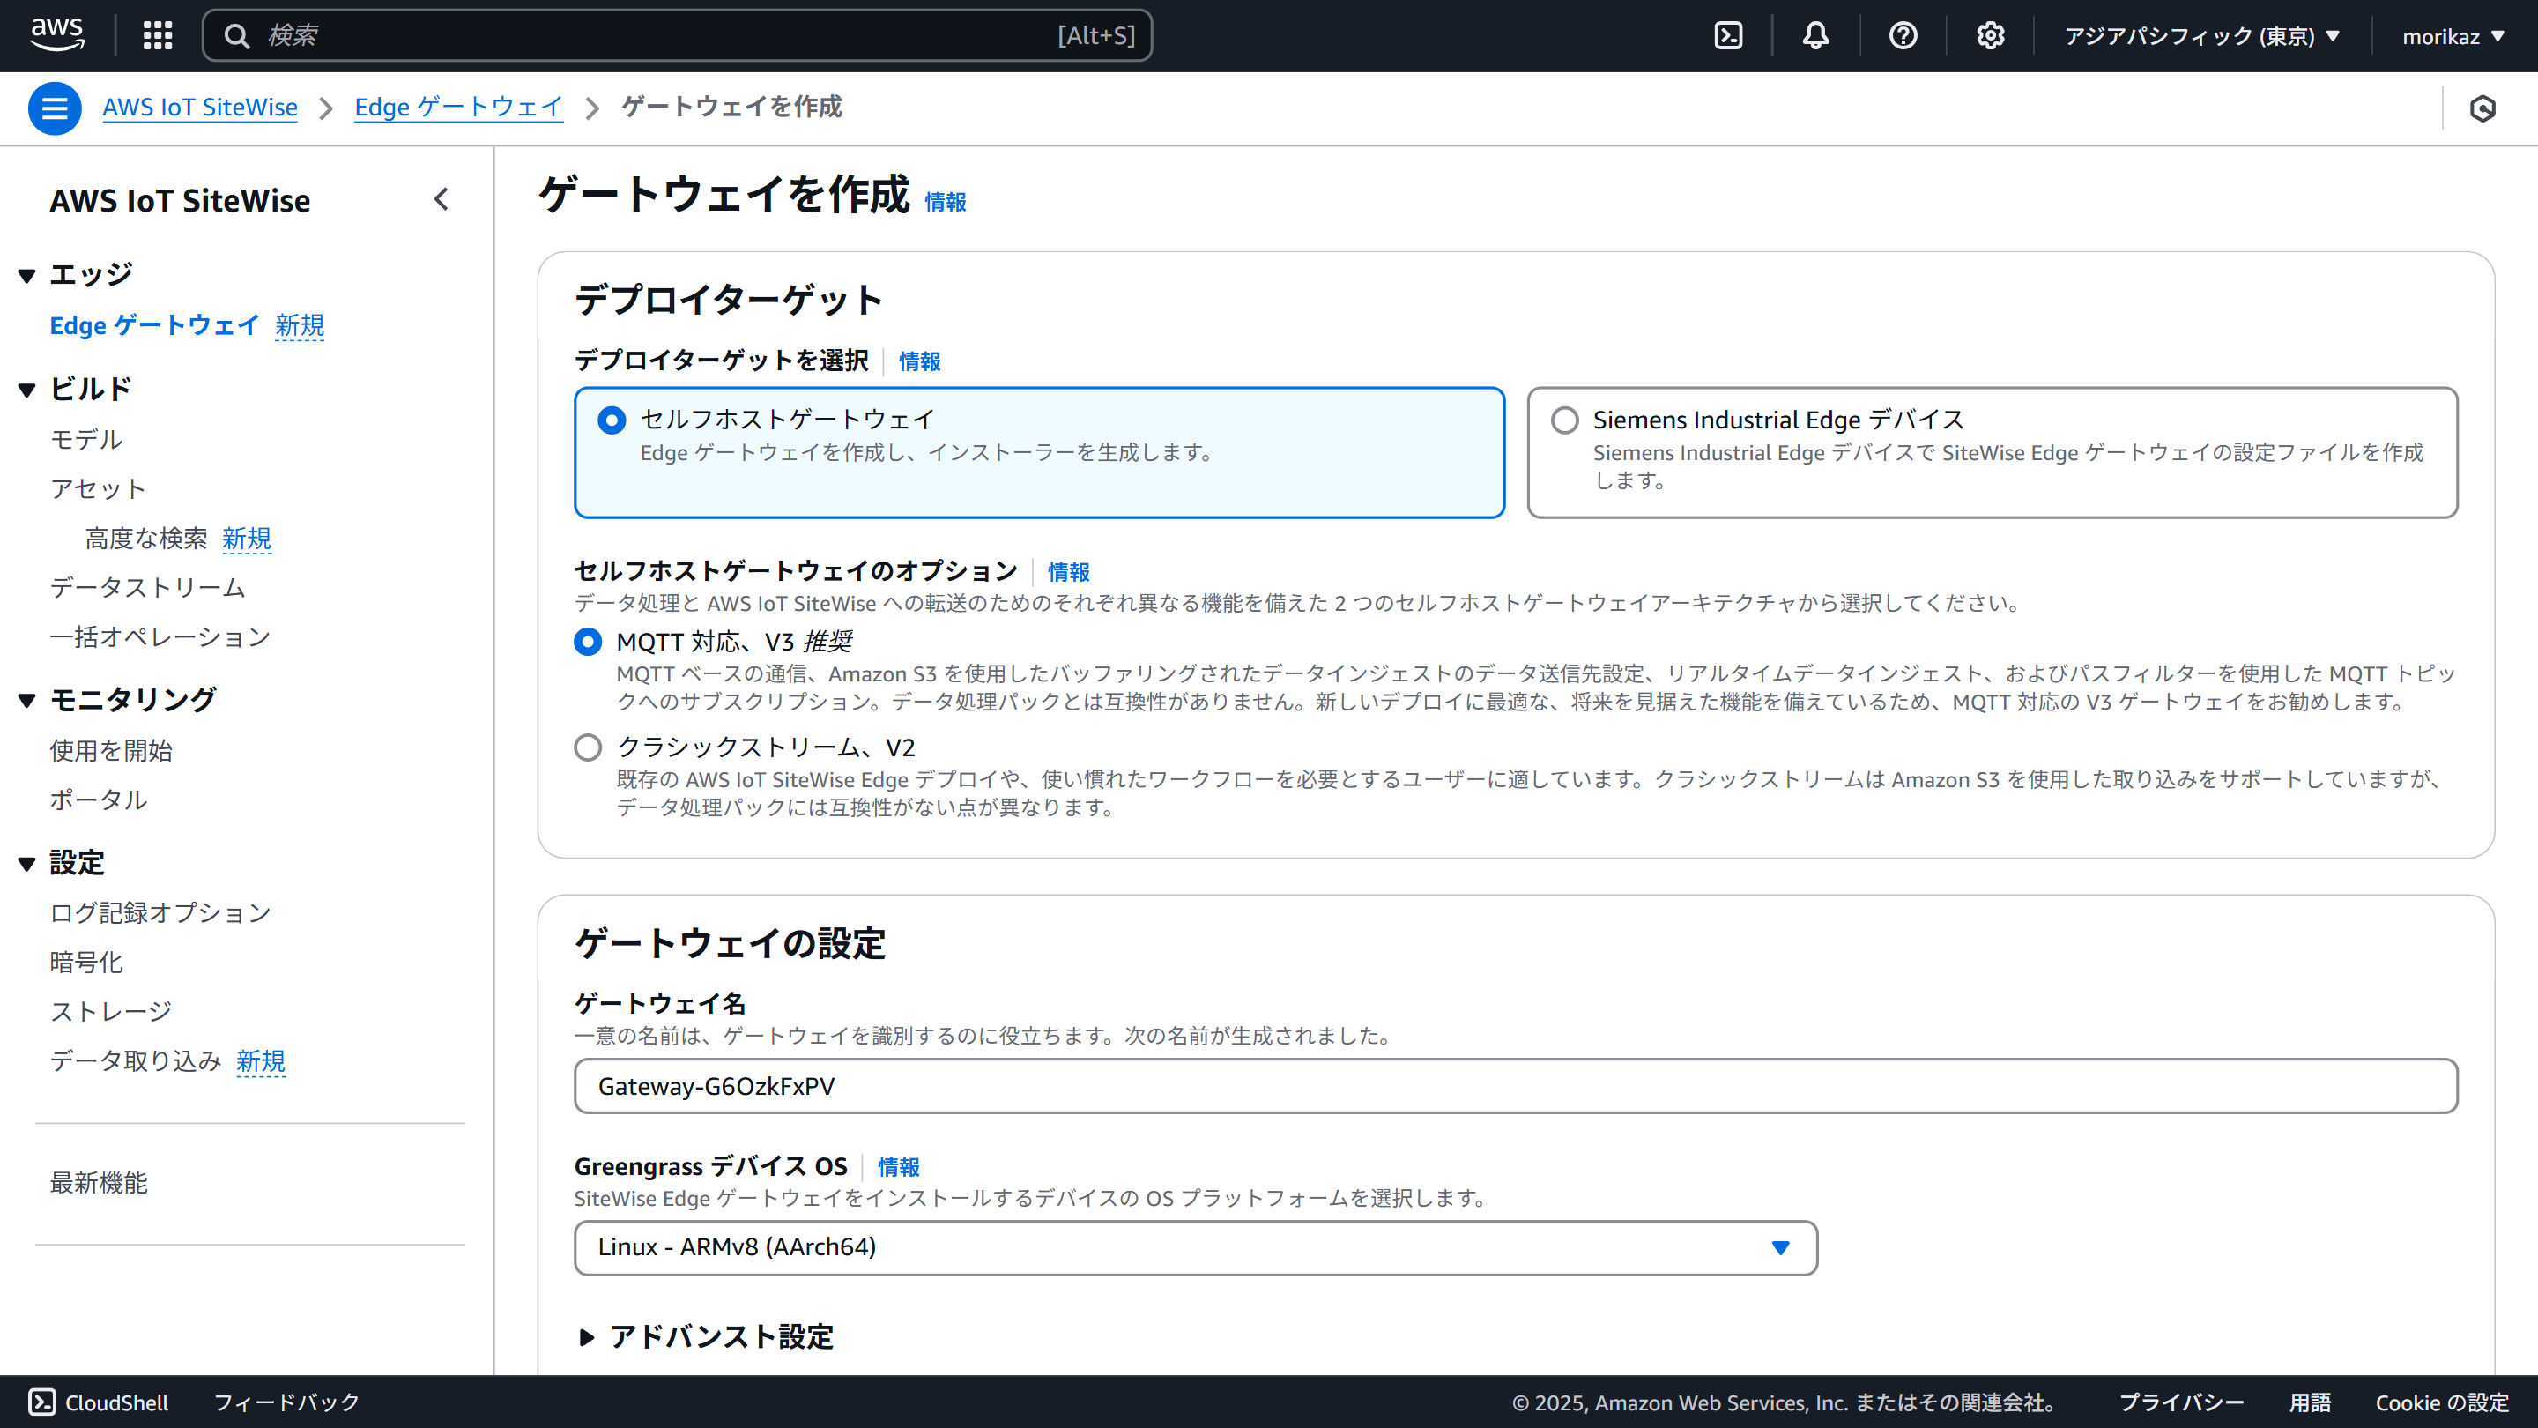Open アセット in sidebar
Screen dimensions: 2538x1428
[x=99, y=489]
